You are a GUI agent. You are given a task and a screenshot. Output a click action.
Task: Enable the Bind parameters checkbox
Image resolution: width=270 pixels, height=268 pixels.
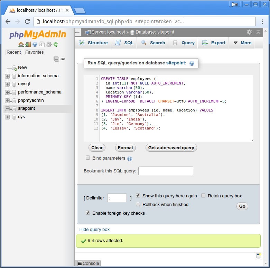[x=88, y=158]
